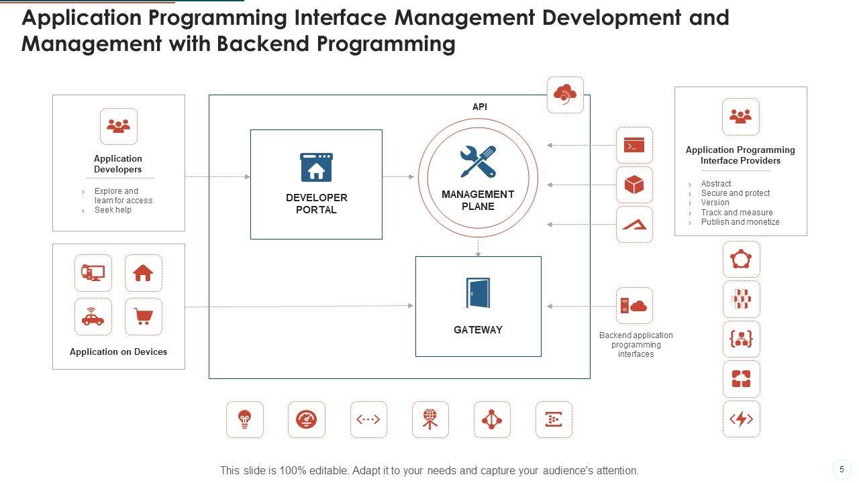
Task: Select the 'Explore and learn for access' text
Action: (123, 196)
